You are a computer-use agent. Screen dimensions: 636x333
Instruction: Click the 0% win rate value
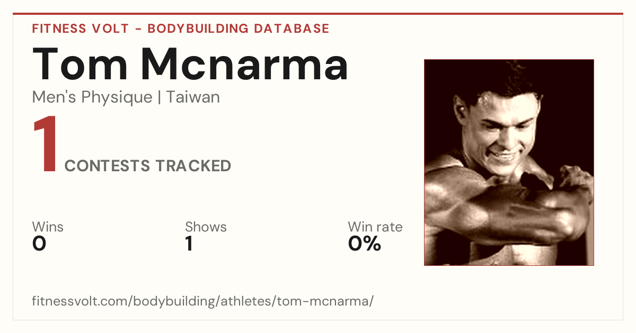(x=365, y=244)
